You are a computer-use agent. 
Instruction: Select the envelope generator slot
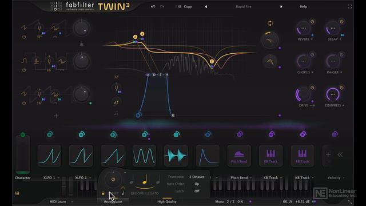[208, 156]
